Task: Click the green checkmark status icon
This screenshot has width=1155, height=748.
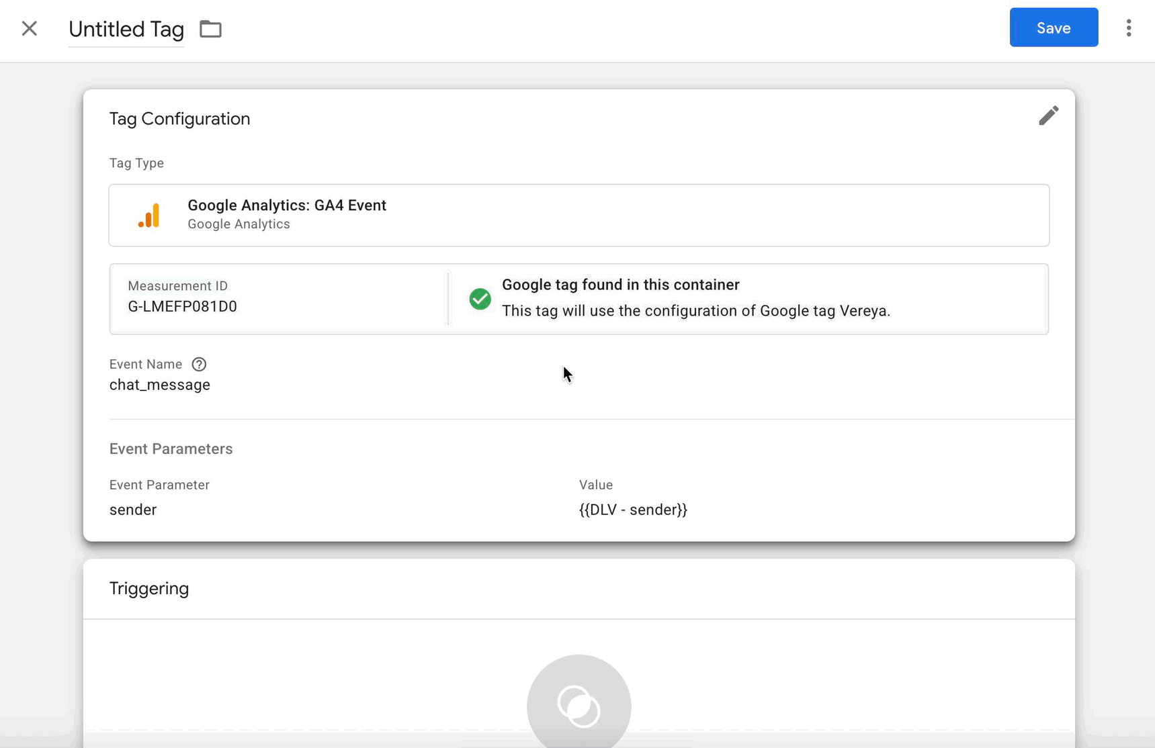Action: 480,299
